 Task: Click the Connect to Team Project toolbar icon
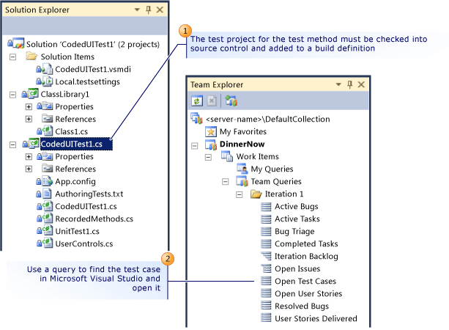click(x=231, y=101)
